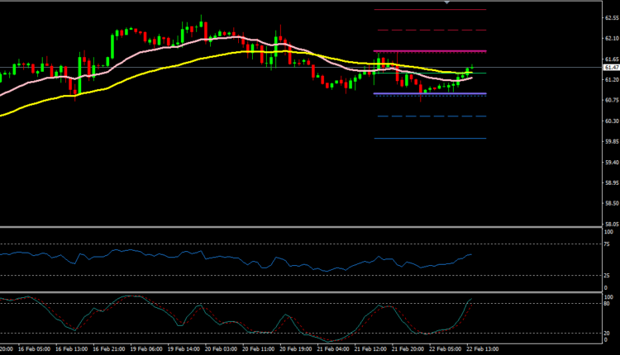Click the chart shift triangle marker at top
Viewport: 620px width, 355px height.
tap(447, 3)
